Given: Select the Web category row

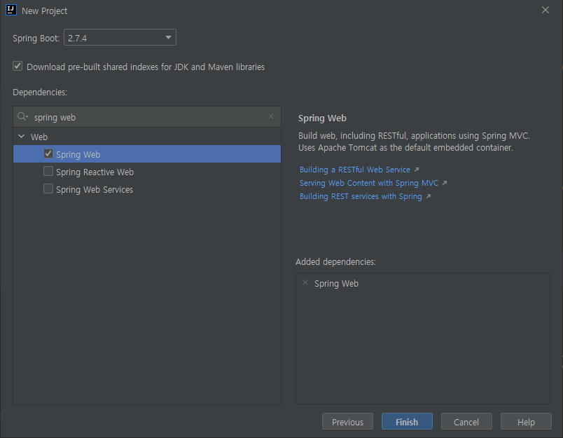Looking at the screenshot, I should tap(147, 137).
